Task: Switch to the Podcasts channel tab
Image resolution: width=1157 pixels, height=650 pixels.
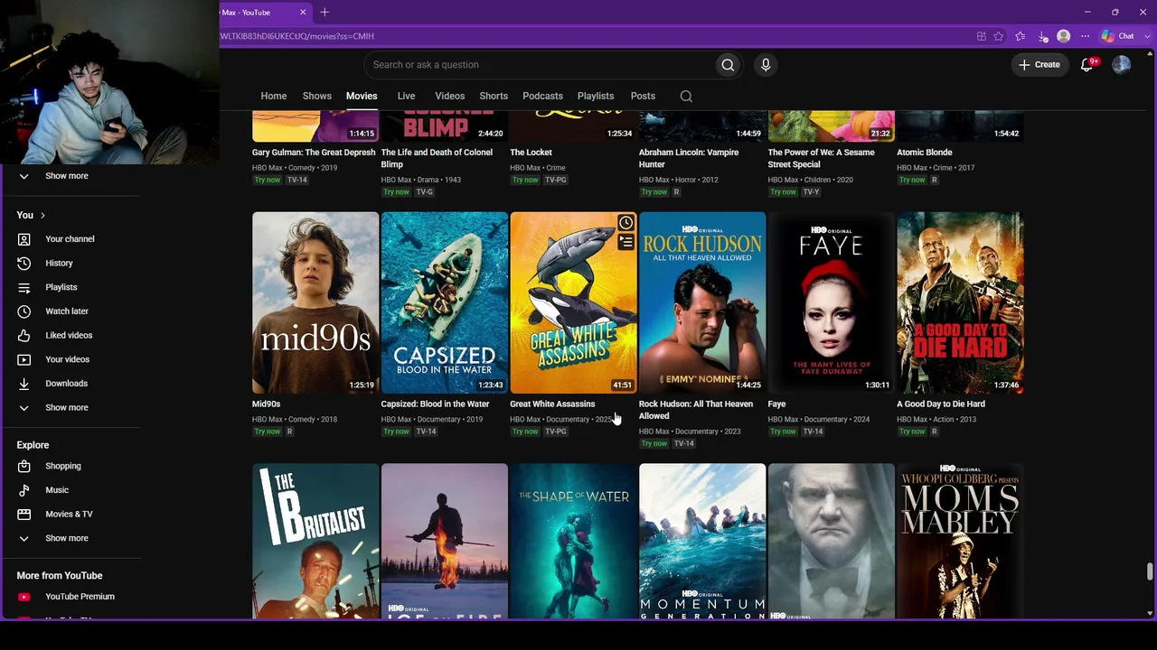Action: point(542,96)
